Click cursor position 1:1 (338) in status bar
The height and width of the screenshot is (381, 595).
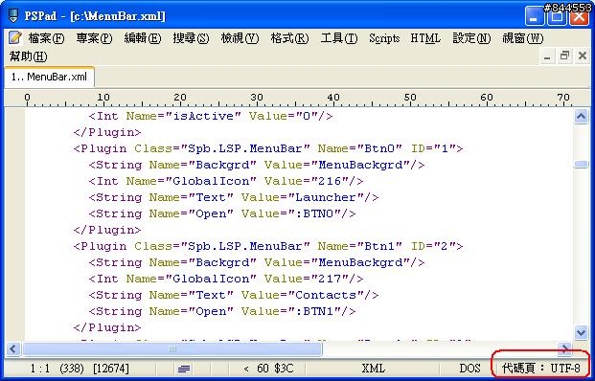click(x=57, y=369)
